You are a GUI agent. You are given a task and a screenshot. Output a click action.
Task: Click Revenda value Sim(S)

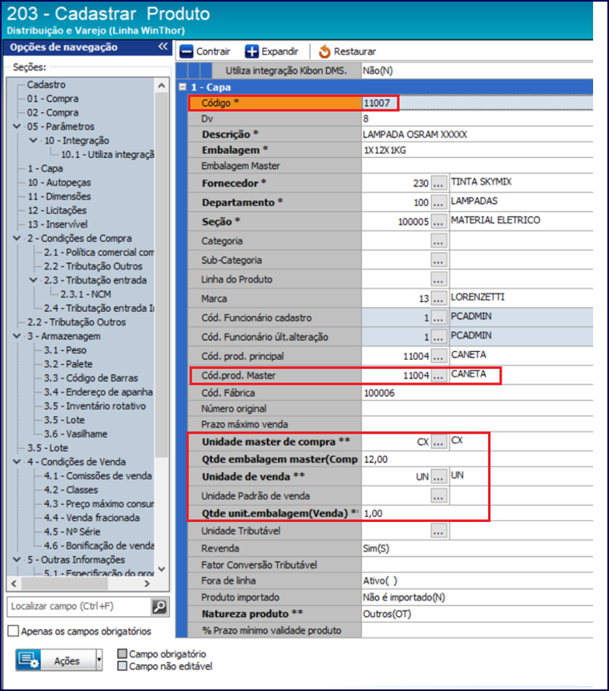478,548
